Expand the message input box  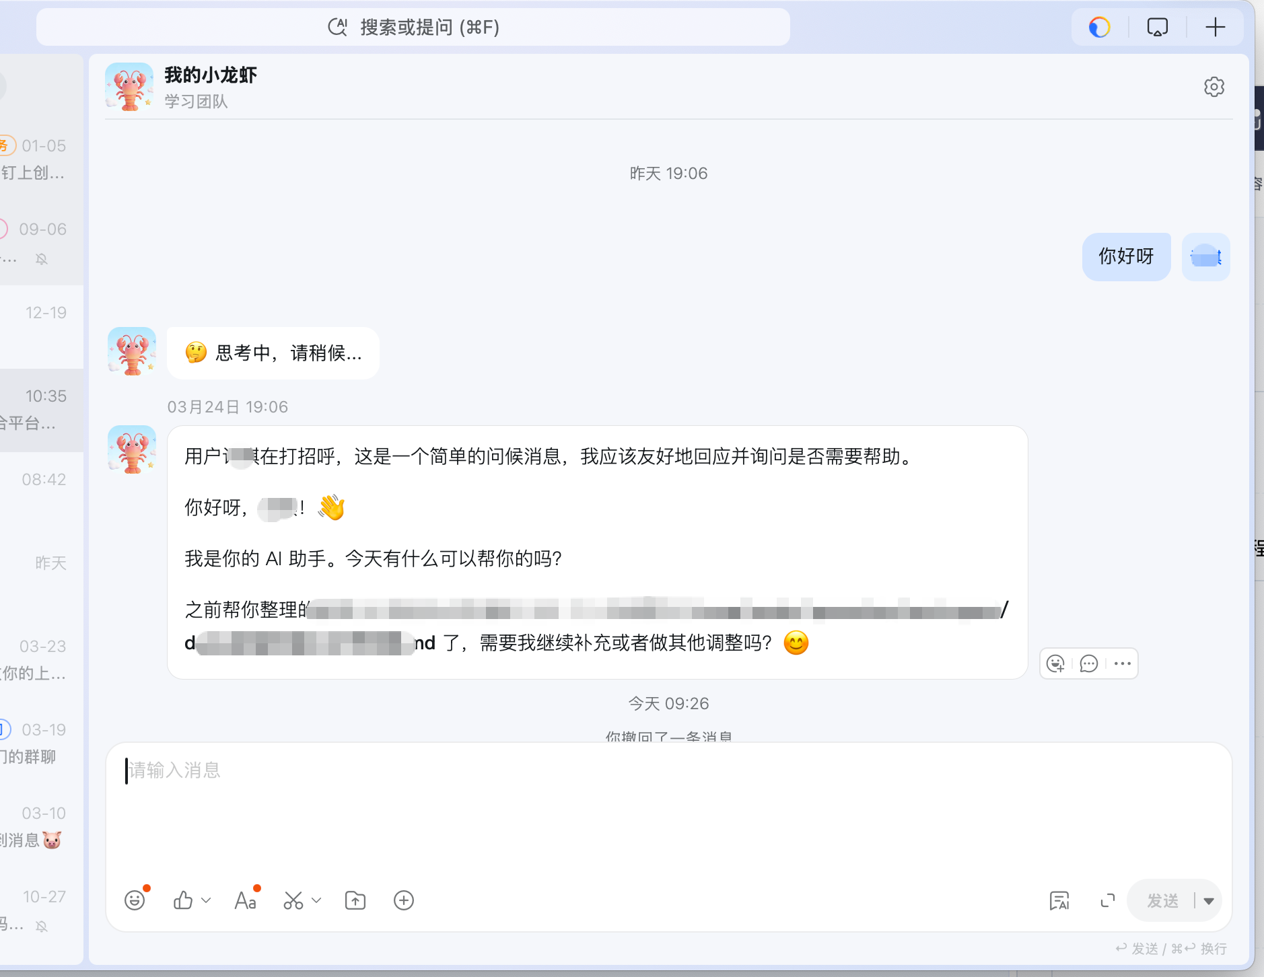[x=1107, y=900]
